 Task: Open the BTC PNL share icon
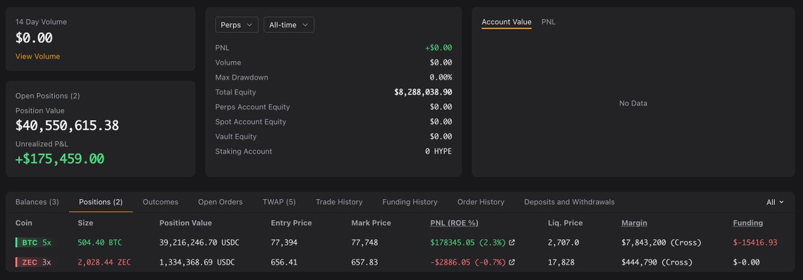coord(512,242)
